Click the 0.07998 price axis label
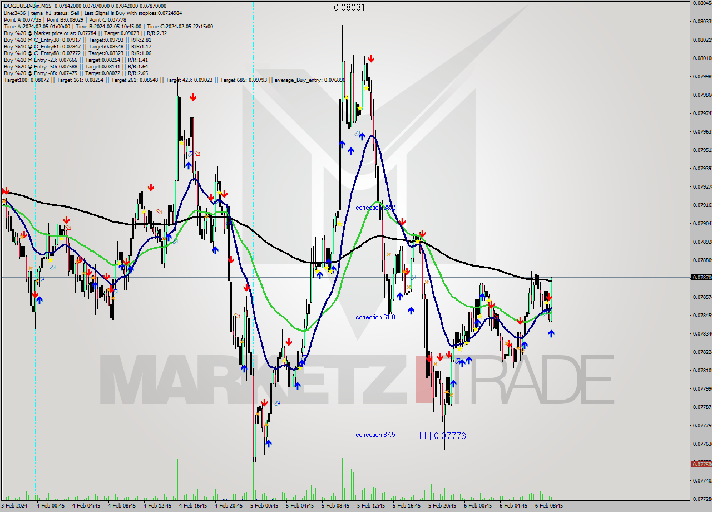This screenshot has width=712, height=512. (x=701, y=76)
